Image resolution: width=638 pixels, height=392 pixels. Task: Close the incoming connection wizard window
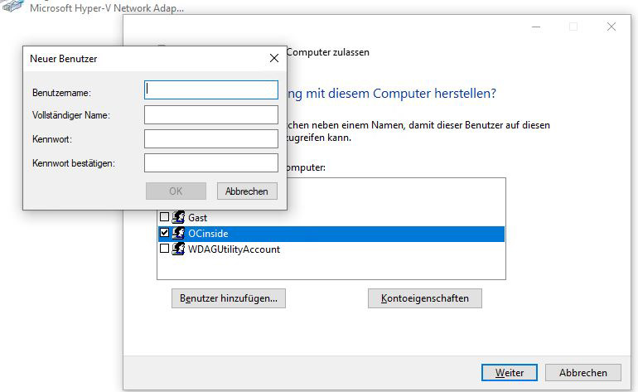coord(611,27)
